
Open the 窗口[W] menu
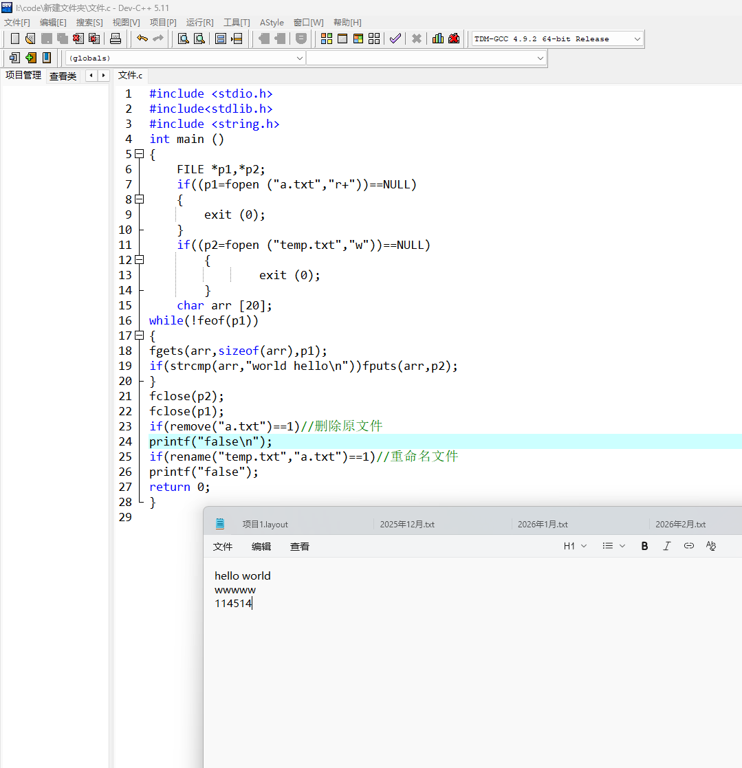click(x=309, y=23)
